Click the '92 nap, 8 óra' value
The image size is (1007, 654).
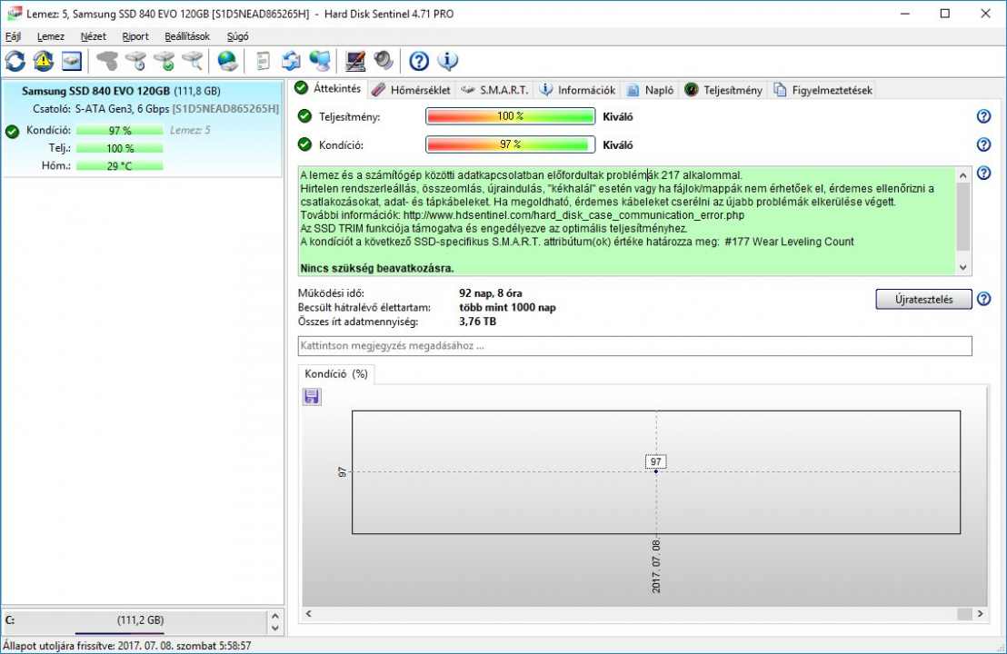491,293
